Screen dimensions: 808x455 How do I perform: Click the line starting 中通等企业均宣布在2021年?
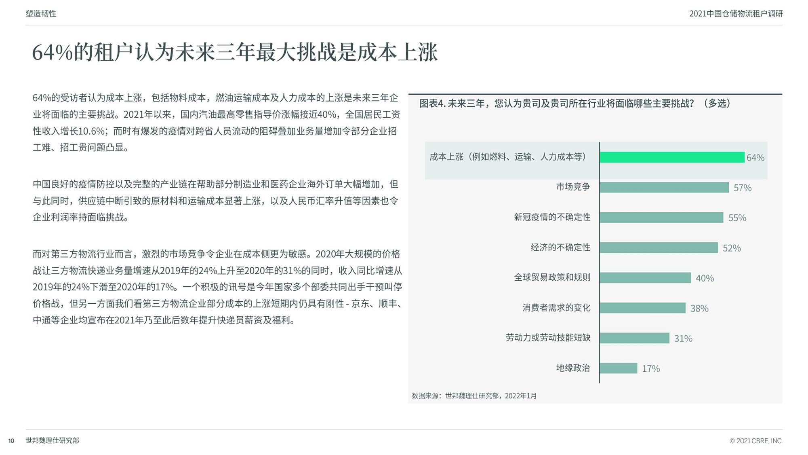point(164,320)
